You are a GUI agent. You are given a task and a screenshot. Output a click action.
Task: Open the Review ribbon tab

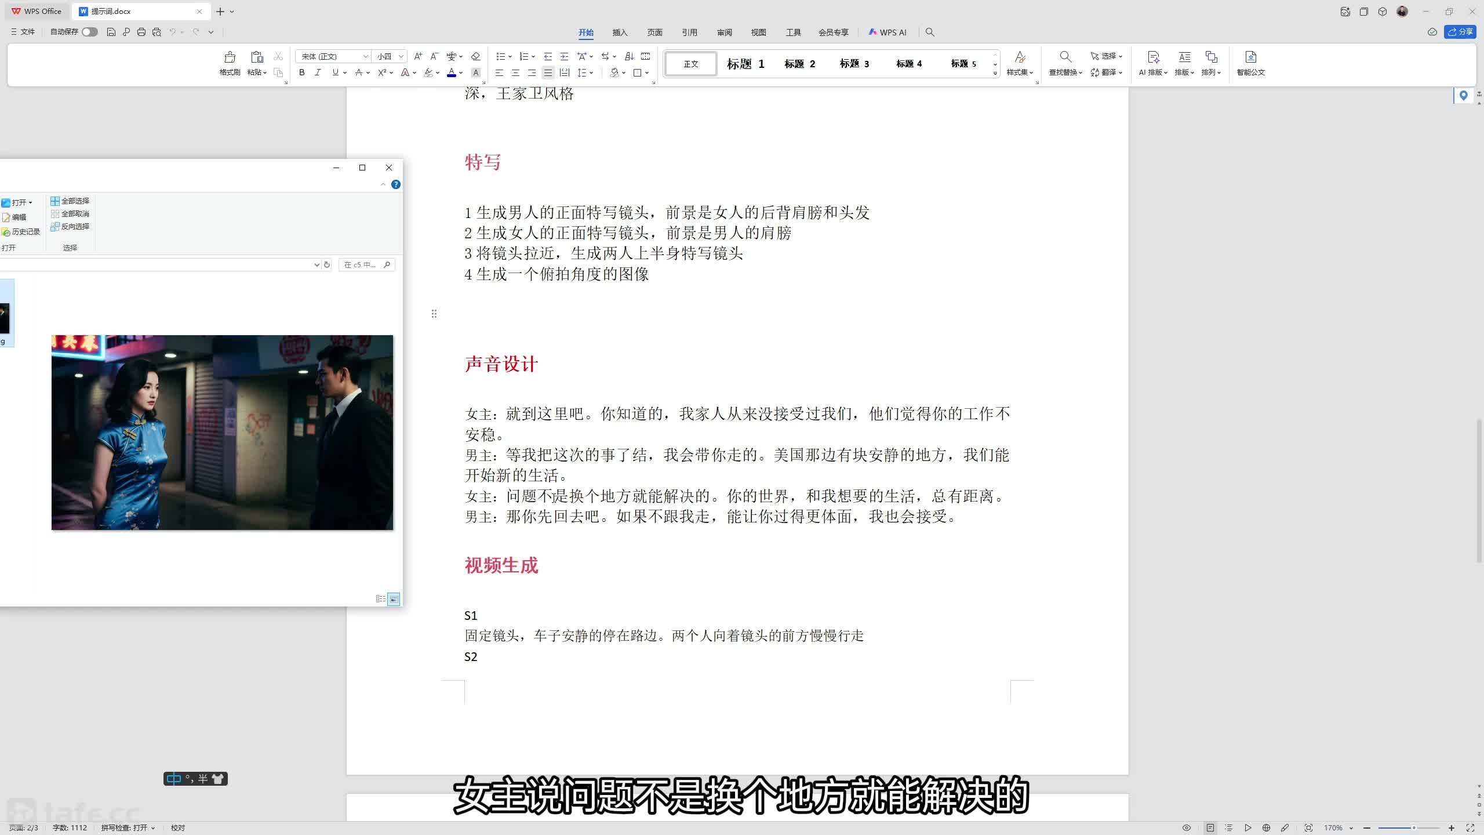724,32
